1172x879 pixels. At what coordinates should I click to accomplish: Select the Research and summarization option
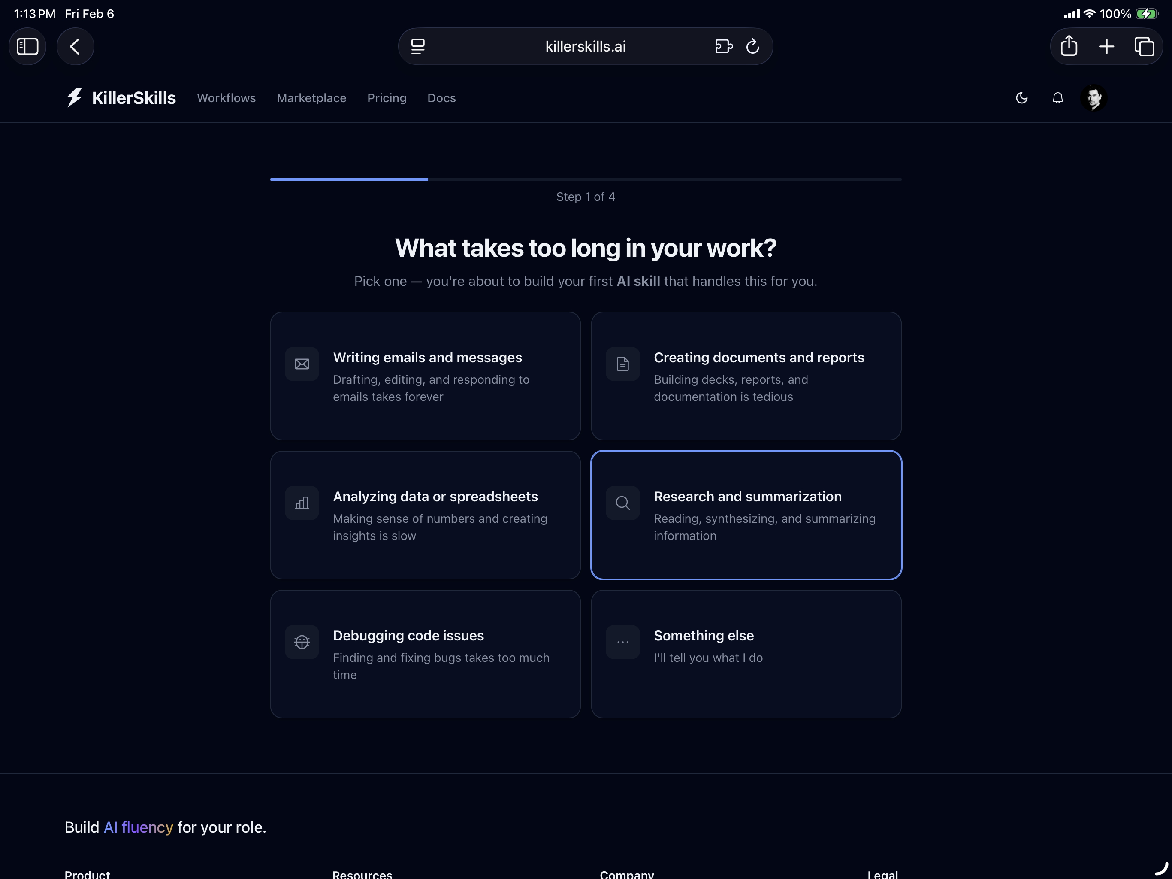click(746, 515)
